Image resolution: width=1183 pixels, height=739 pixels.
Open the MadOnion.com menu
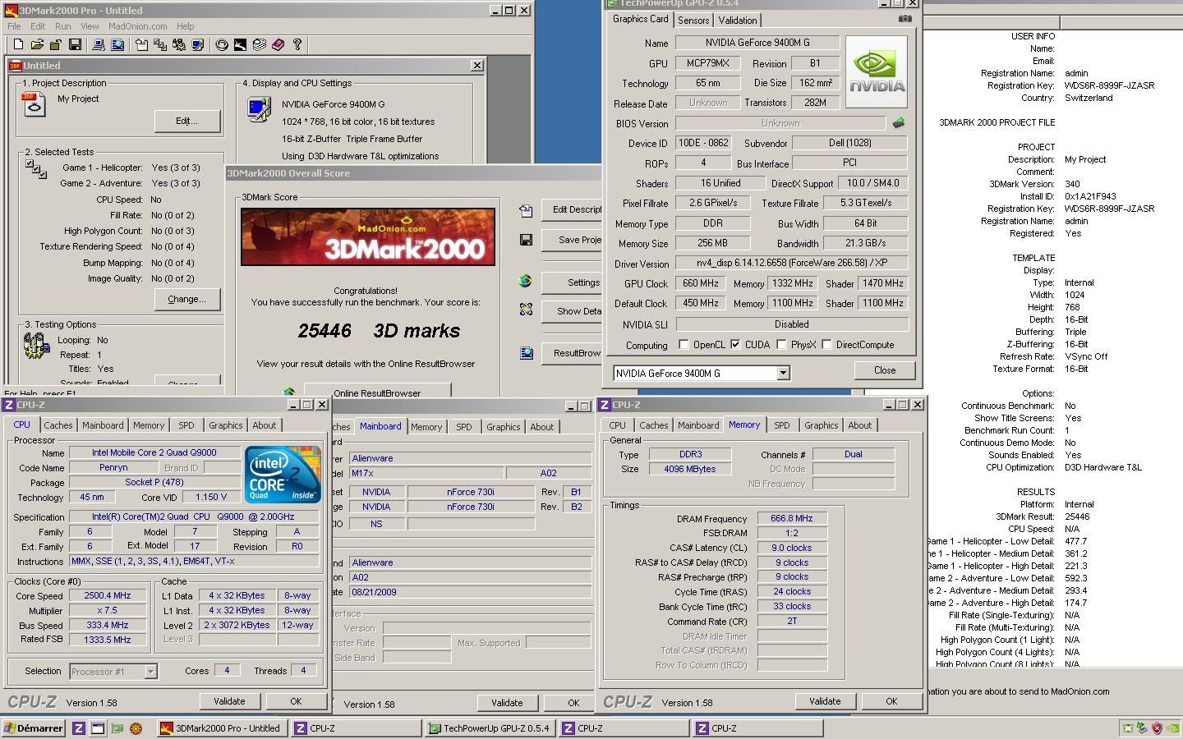pos(138,26)
